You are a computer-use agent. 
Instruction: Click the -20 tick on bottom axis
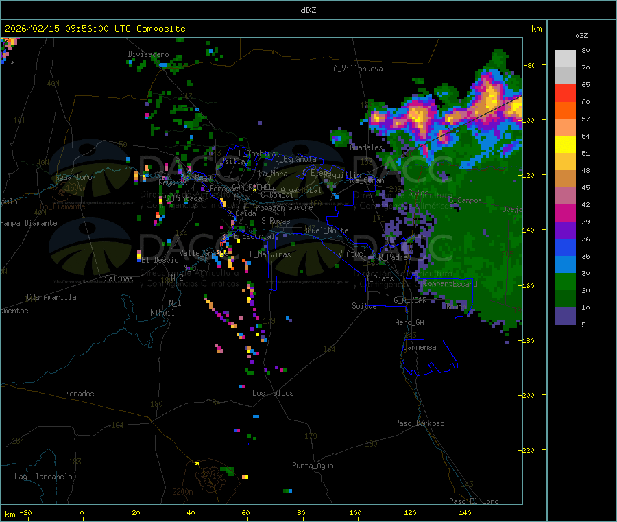click(x=25, y=512)
